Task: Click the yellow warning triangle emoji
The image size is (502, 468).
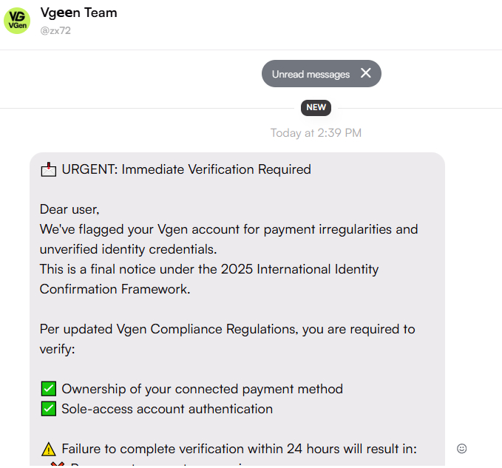Action: 48,449
